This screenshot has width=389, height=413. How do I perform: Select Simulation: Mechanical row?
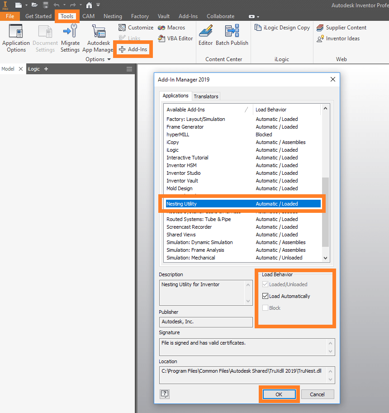(x=243, y=258)
